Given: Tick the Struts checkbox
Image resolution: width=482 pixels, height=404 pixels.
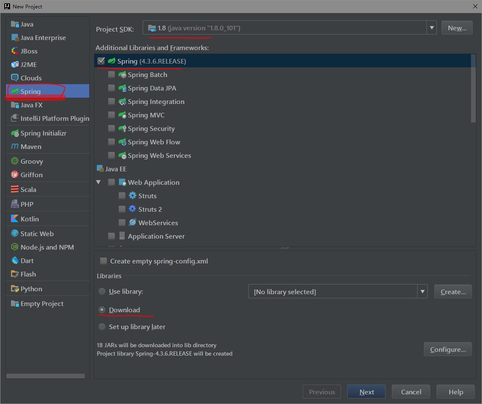Looking at the screenshot, I should click(x=122, y=195).
